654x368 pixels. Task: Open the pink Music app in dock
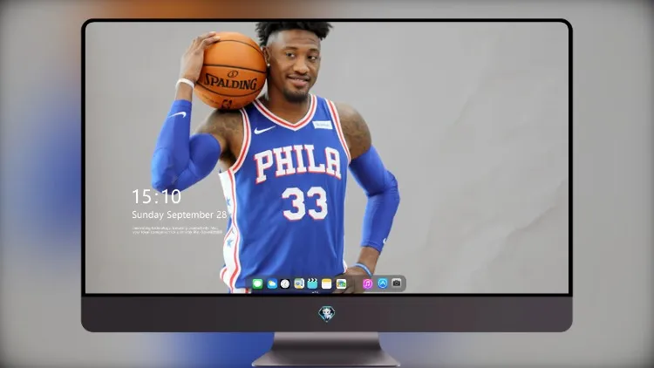pyautogui.click(x=367, y=284)
